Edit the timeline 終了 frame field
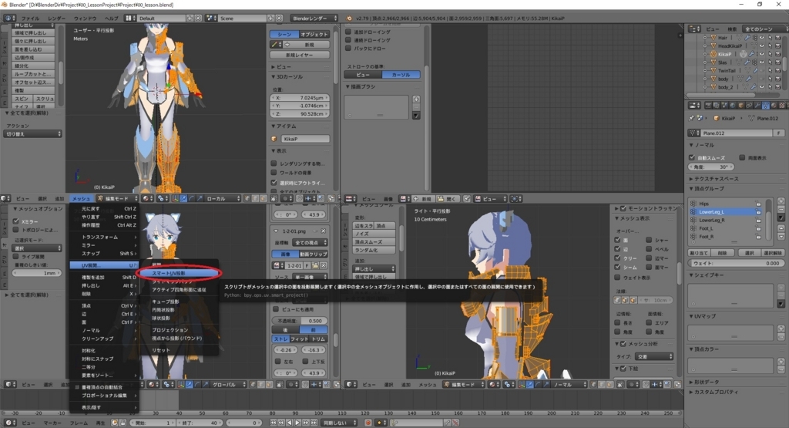789x428 pixels. [200, 423]
